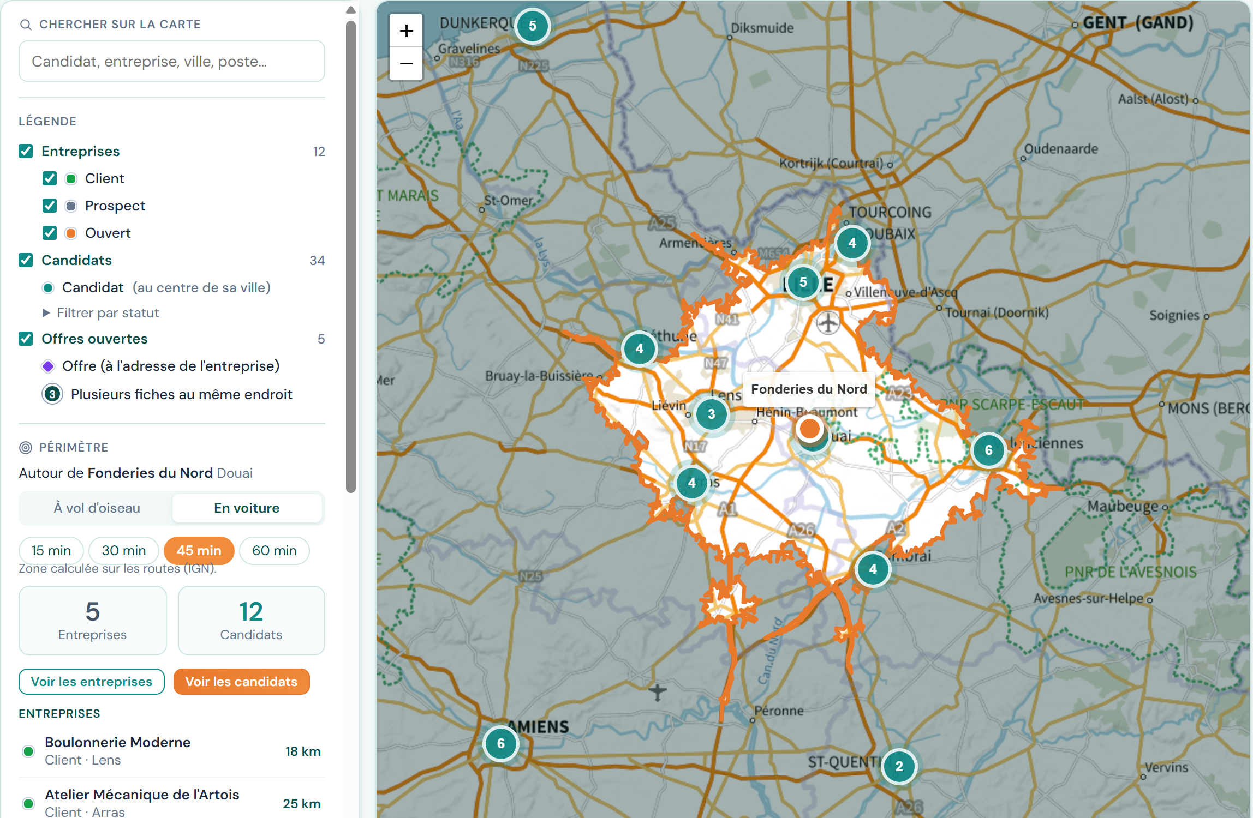
Task: Click the Fonderies du Nord map label
Action: [x=809, y=389]
